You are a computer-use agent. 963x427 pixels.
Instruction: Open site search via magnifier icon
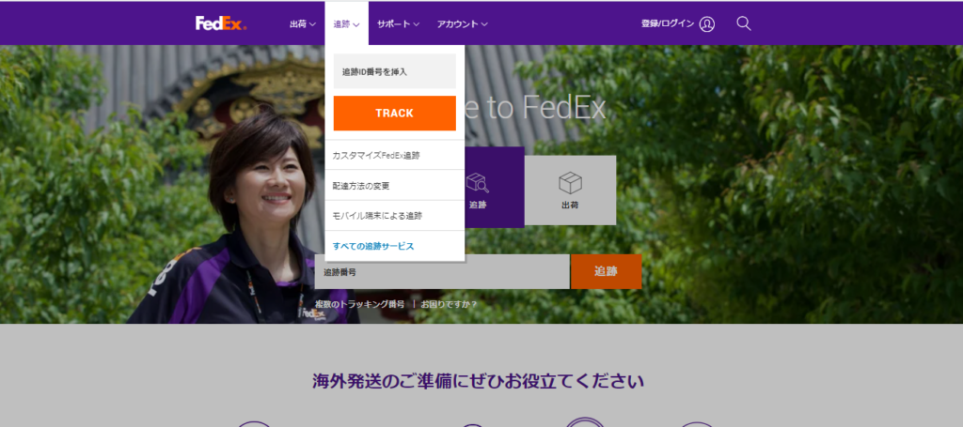coord(744,23)
